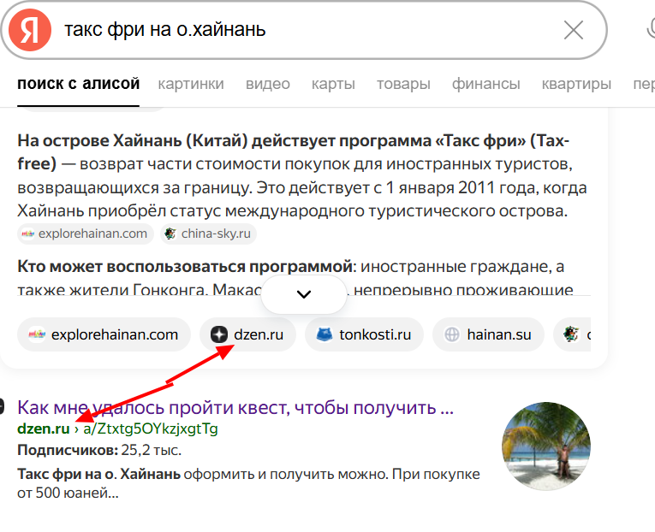Click the dzen.ru star favicon
This screenshot has width=655, height=532.
tap(219, 334)
